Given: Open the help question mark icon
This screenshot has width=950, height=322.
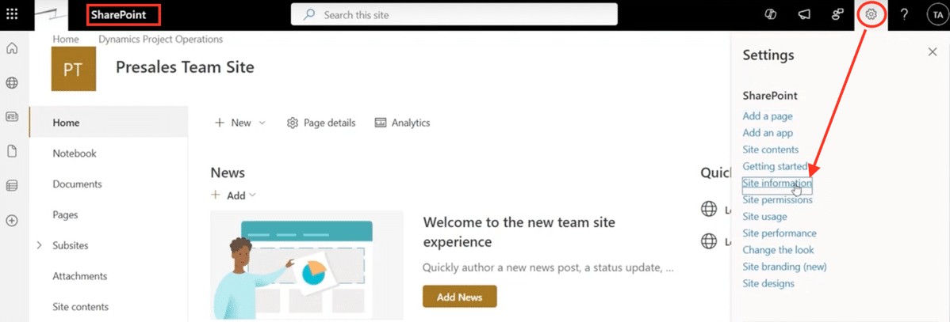Looking at the screenshot, I should 904,14.
